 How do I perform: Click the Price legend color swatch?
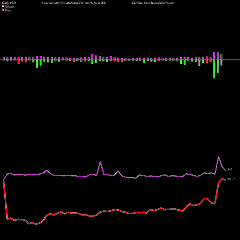3,10
